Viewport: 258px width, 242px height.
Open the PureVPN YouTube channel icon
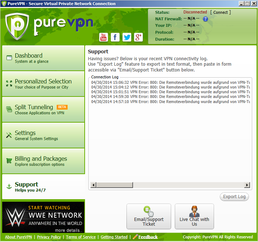click(104, 37)
